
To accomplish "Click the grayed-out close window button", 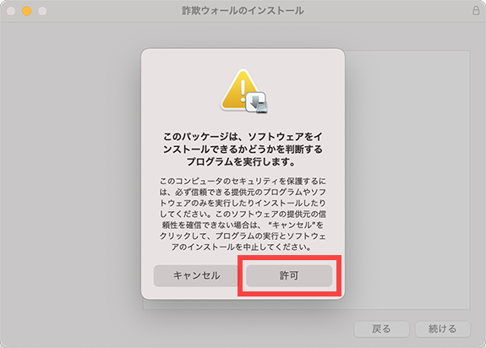I will point(11,11).
